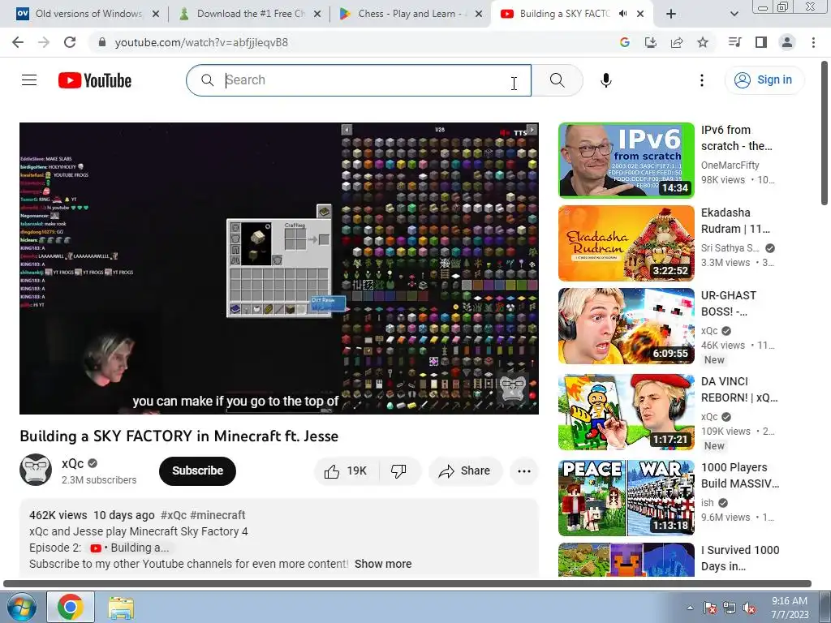Click the Sign in button
The width and height of the screenshot is (831, 623).
point(764,80)
